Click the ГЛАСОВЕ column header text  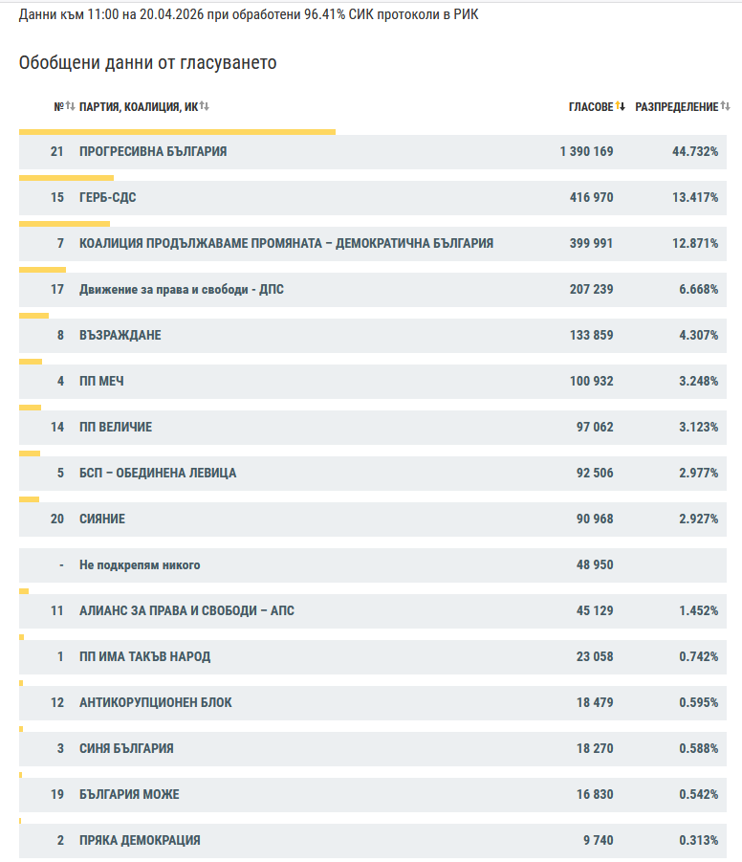click(590, 106)
